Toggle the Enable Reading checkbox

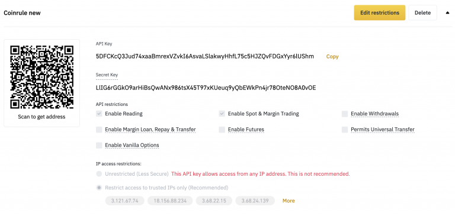[x=100, y=114]
